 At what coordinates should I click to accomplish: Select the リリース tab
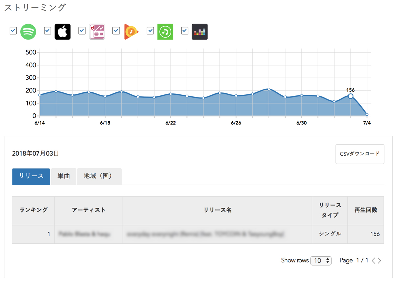(x=31, y=176)
